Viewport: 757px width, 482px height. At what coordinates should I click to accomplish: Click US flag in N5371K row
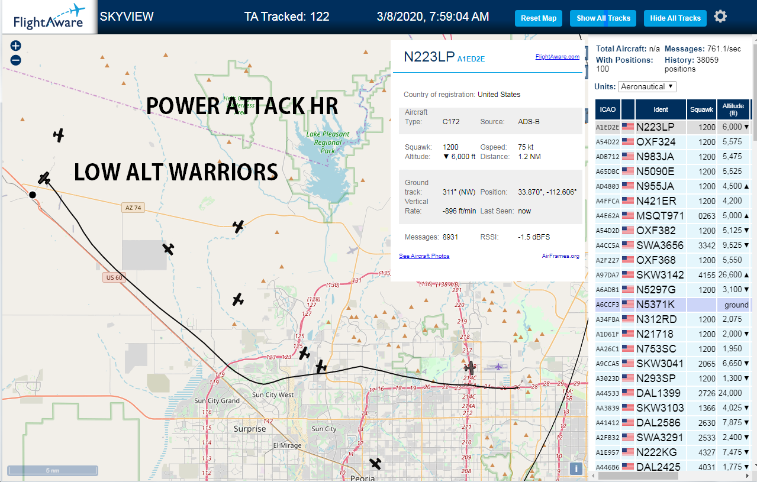click(x=628, y=305)
